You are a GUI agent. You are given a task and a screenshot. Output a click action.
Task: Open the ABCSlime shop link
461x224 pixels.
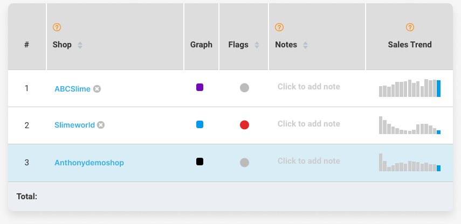pyautogui.click(x=72, y=89)
